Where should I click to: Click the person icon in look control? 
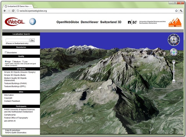(x=174, y=40)
